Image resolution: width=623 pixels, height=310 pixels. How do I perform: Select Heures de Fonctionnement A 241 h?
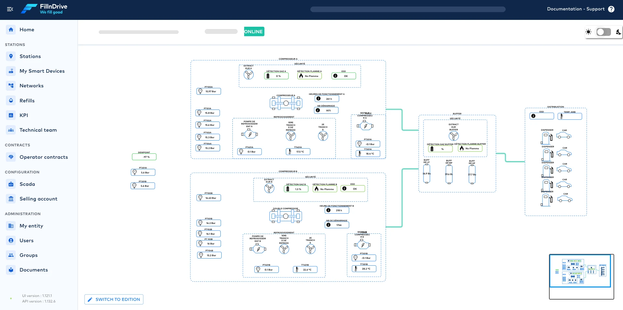click(327, 98)
